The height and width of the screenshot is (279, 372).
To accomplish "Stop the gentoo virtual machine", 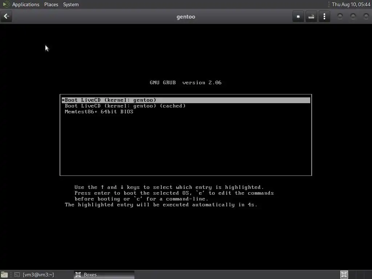I will pyautogui.click(x=298, y=17).
